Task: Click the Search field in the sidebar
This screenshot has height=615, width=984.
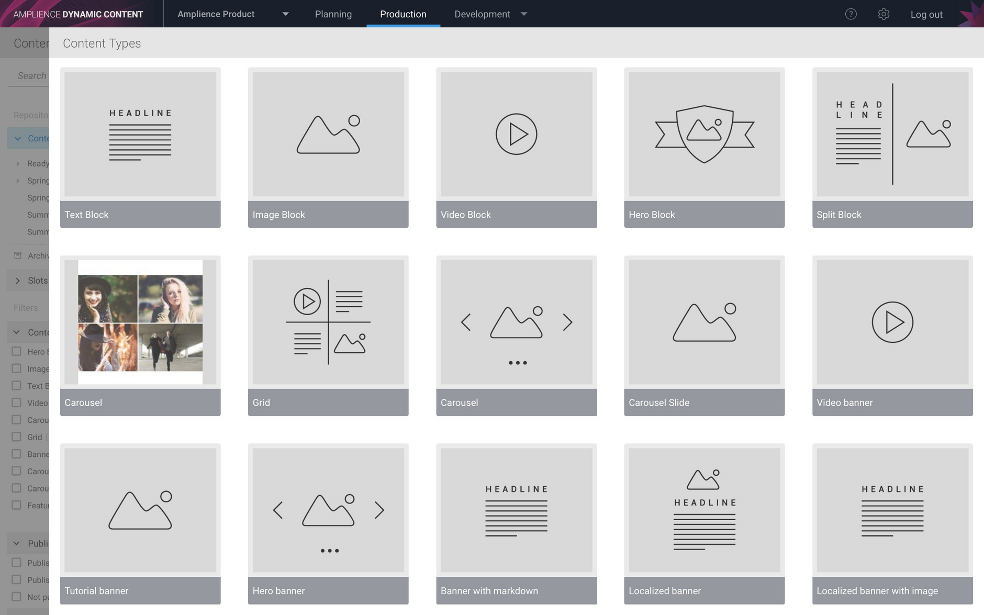Action: tap(31, 75)
